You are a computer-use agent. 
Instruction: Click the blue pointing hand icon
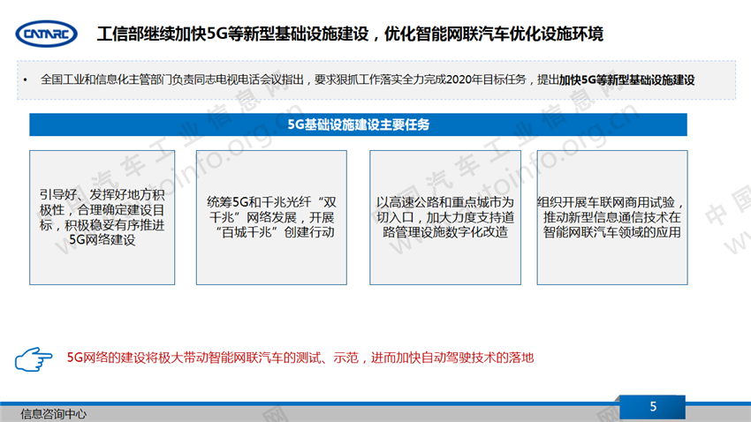pos(33,359)
